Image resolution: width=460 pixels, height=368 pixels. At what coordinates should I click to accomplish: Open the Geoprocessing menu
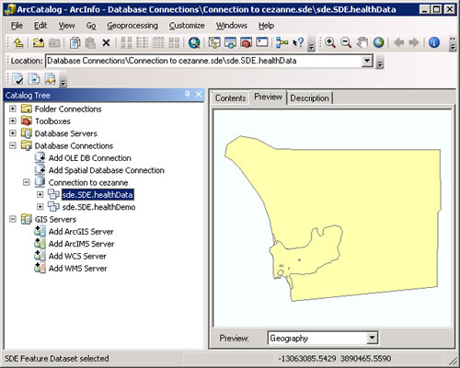click(132, 26)
